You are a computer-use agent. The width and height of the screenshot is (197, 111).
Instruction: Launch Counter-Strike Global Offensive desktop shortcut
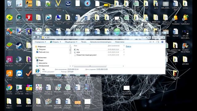[x=29, y=5]
